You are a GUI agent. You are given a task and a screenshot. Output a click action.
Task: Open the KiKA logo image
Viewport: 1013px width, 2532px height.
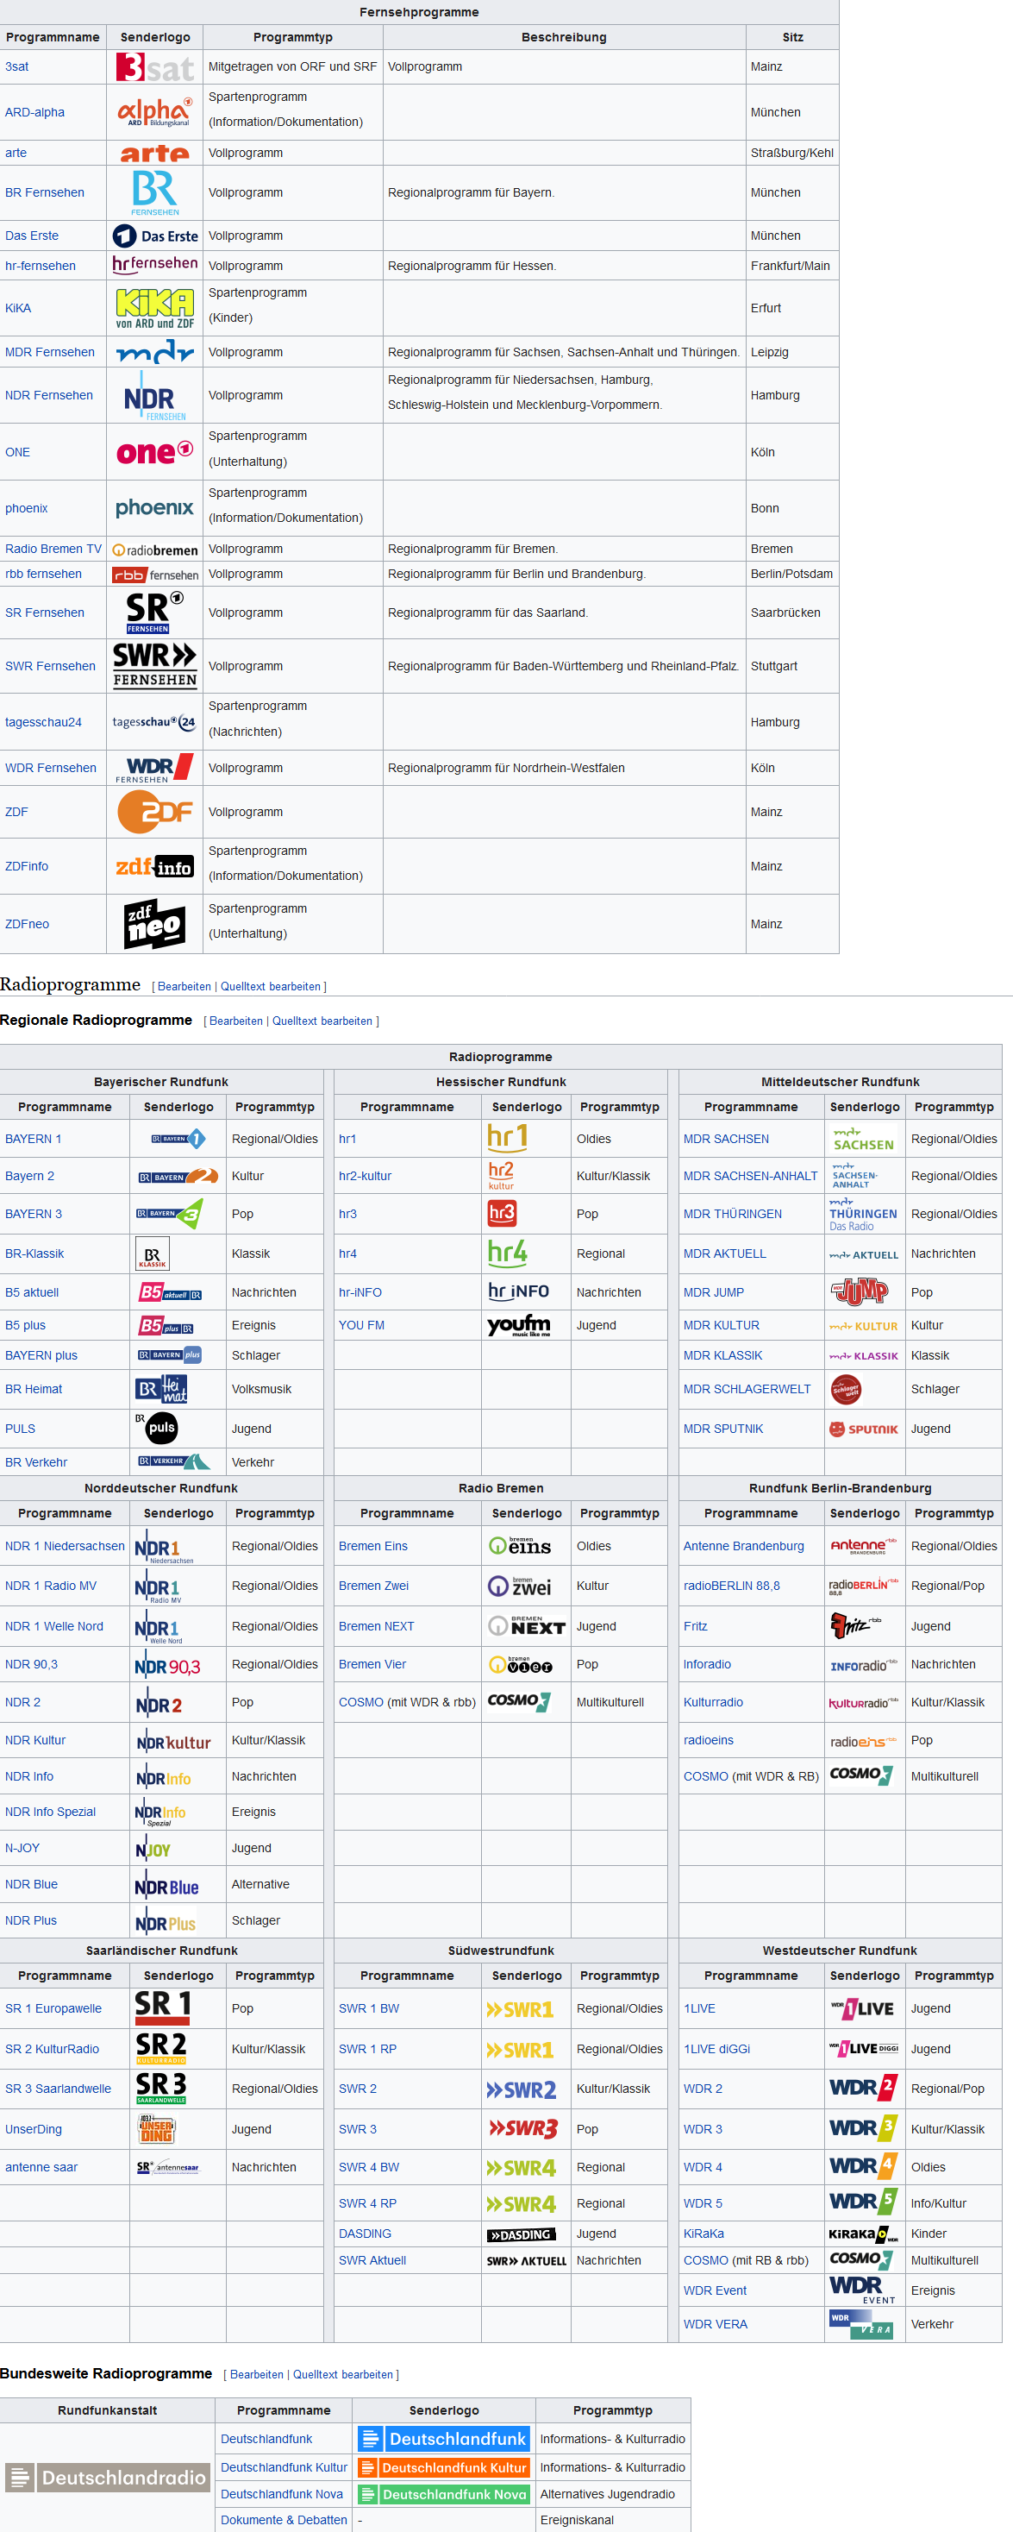(x=155, y=309)
